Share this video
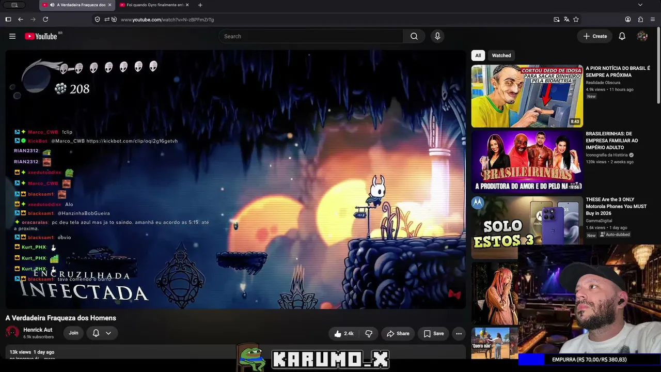The image size is (661, 372). (x=398, y=334)
